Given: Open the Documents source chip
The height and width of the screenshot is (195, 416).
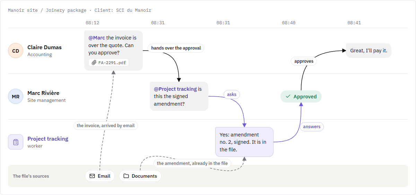Looking at the screenshot, I should 140,176.
